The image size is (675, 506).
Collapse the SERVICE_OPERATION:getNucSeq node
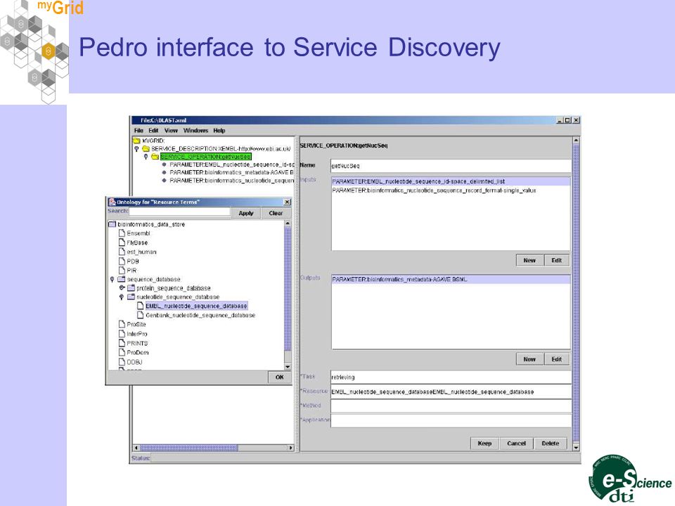tap(146, 157)
